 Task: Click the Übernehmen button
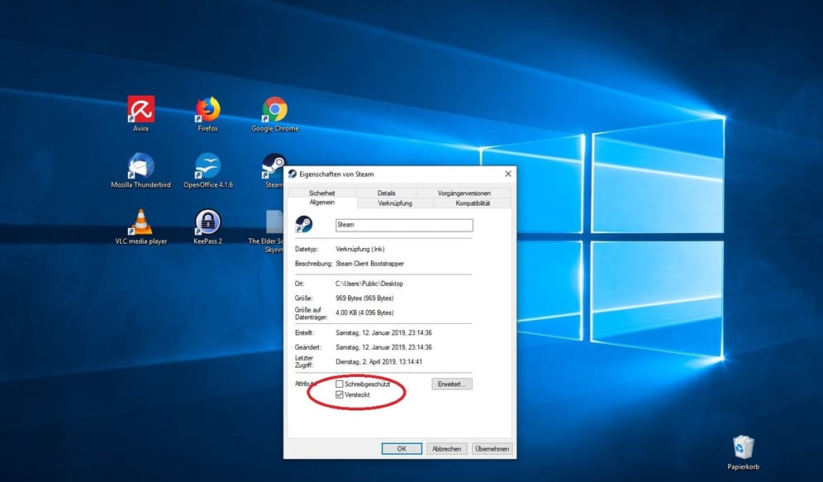point(492,449)
